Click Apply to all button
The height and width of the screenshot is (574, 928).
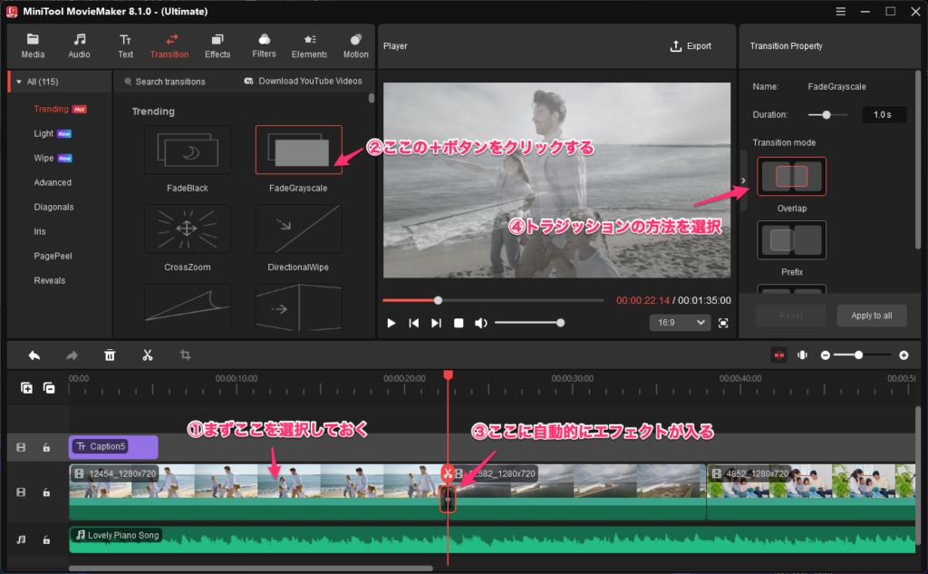tap(871, 316)
